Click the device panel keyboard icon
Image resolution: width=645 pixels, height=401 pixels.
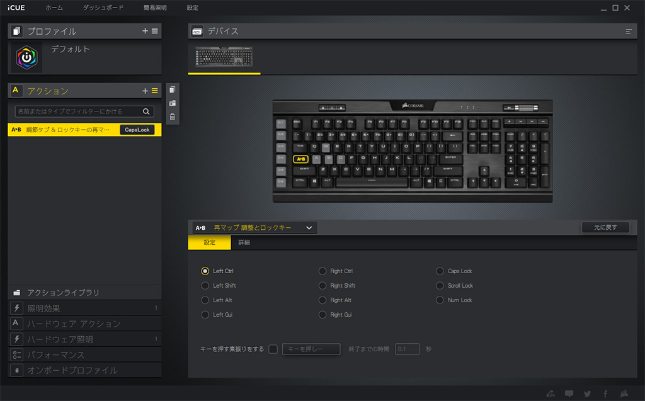[197, 31]
